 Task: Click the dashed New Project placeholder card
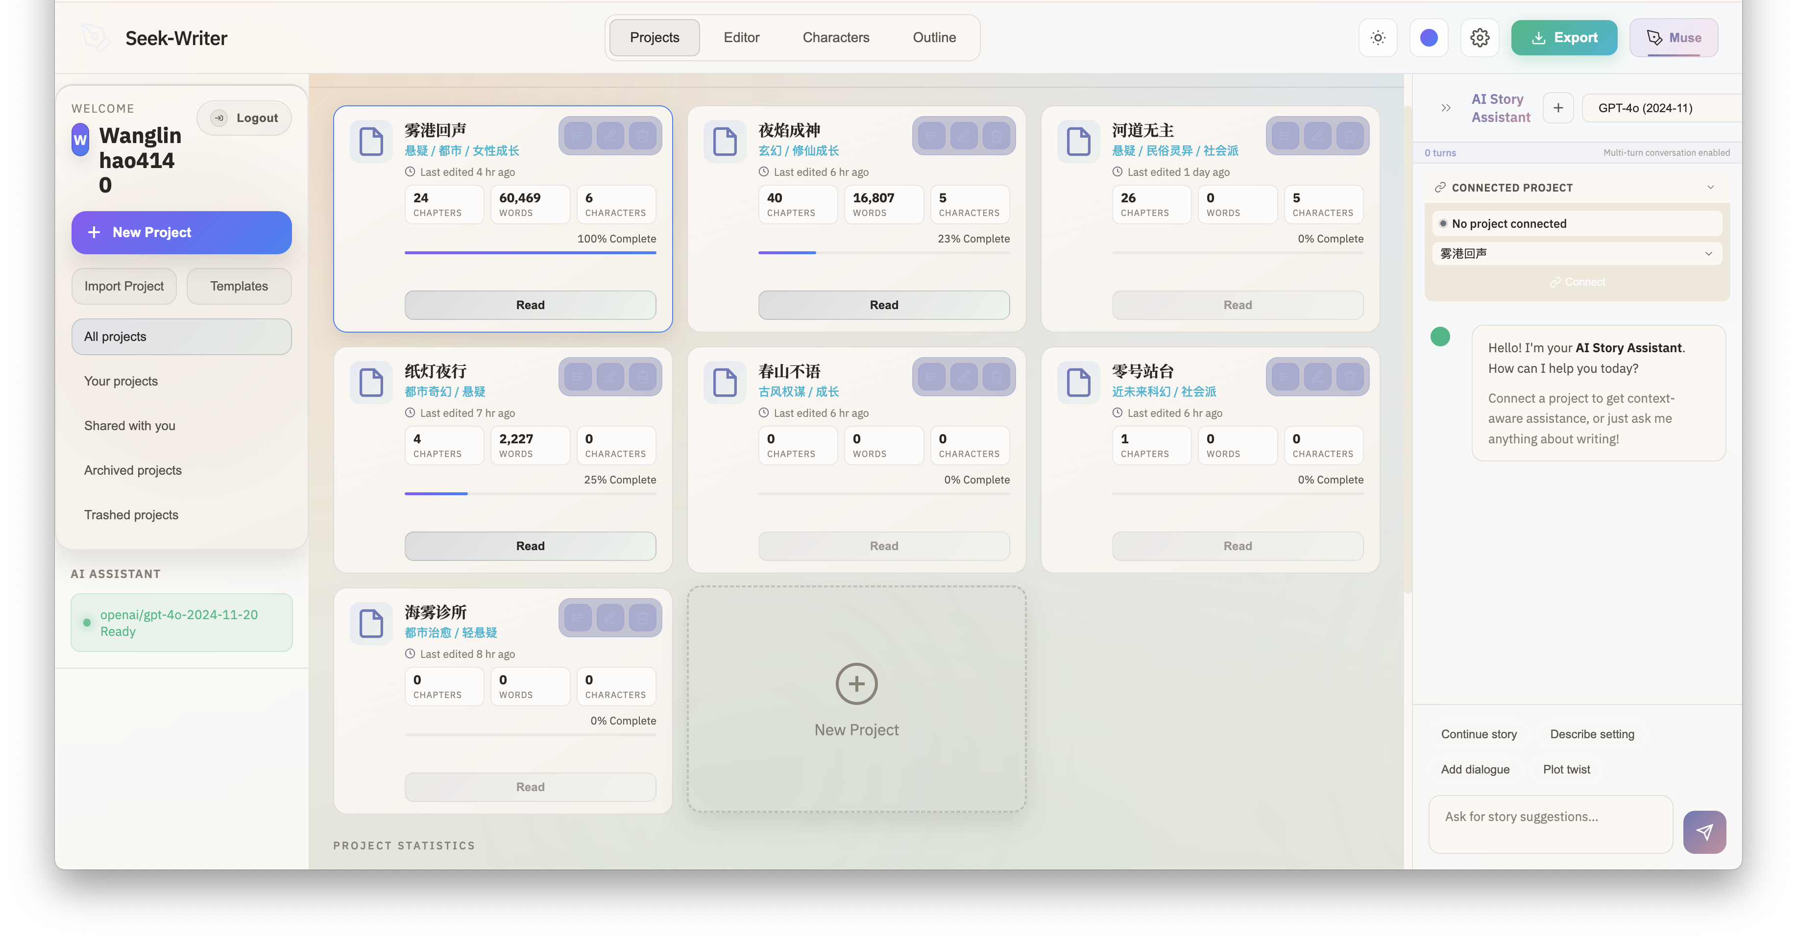pos(856,700)
